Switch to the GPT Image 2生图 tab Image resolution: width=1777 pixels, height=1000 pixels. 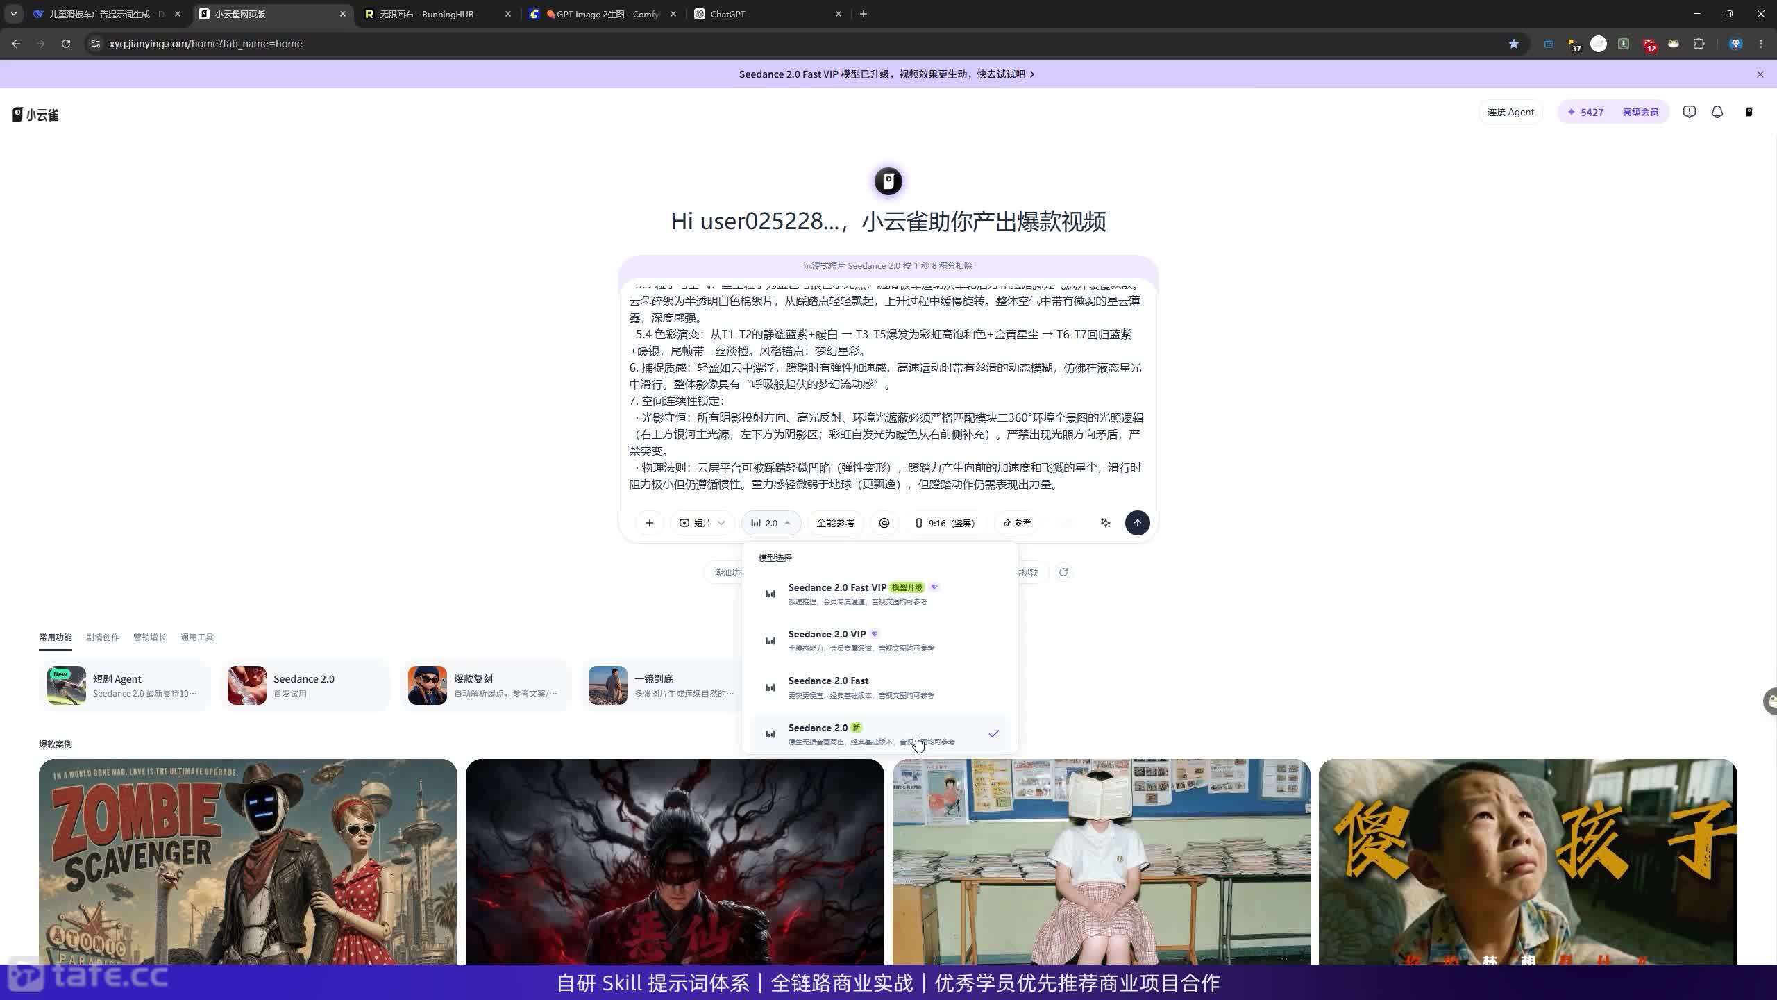(x=601, y=14)
